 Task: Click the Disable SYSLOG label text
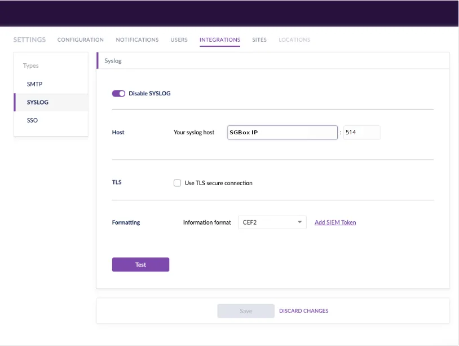149,94
